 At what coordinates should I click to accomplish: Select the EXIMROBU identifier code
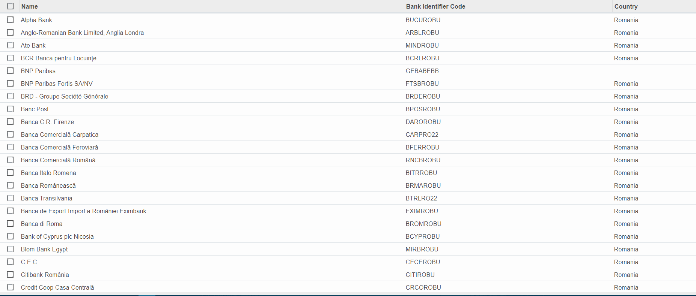422,211
